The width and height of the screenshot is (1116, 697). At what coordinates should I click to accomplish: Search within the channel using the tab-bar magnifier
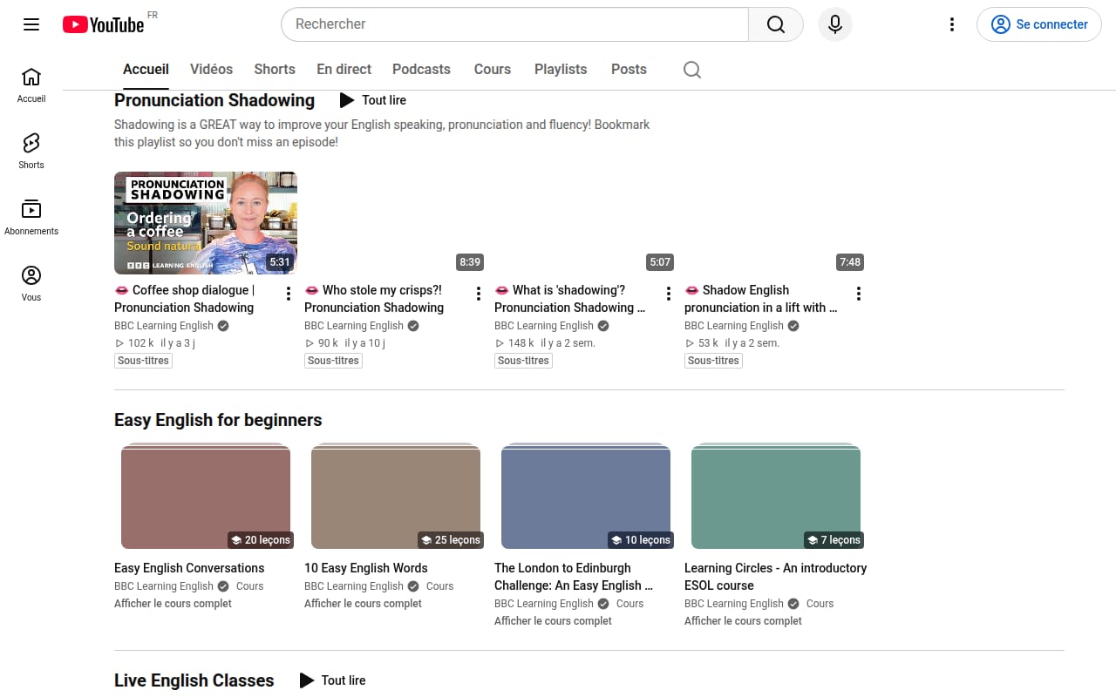point(692,70)
